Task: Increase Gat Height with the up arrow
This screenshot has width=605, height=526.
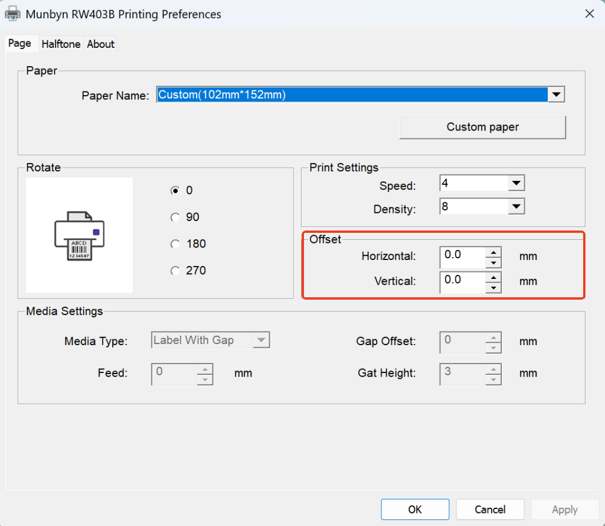Action: (x=493, y=369)
